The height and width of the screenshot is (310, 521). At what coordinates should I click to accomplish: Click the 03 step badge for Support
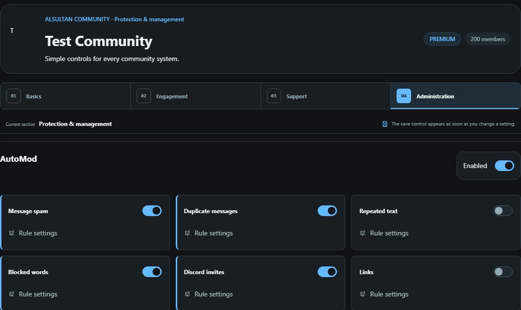click(x=274, y=96)
